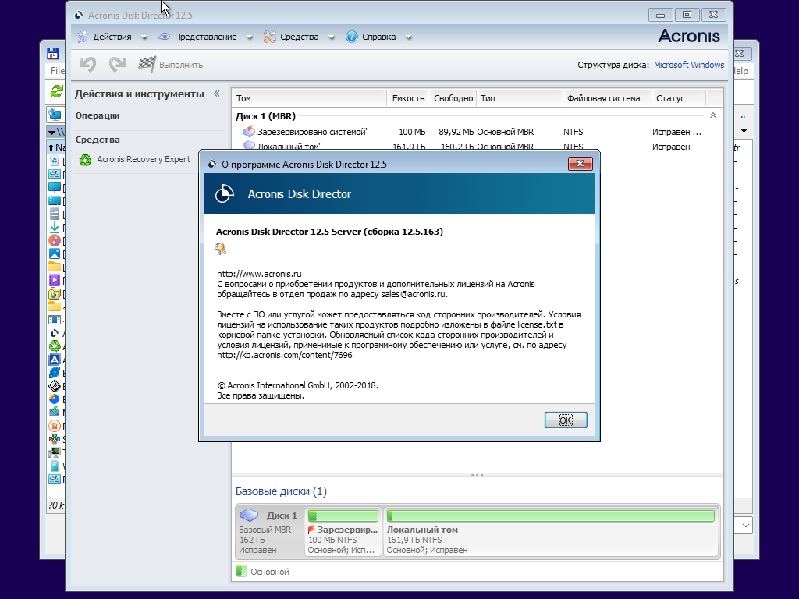Collapse the Действия и инструменты panel
799x599 pixels.
pos(217,94)
